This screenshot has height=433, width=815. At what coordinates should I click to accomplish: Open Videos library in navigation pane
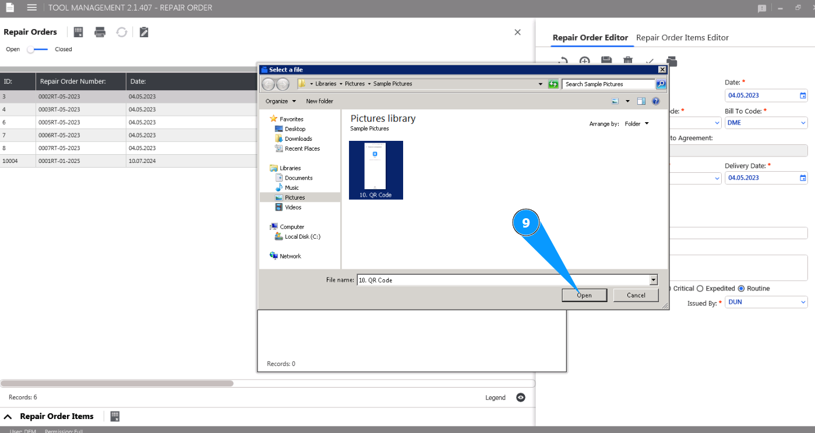pos(293,207)
